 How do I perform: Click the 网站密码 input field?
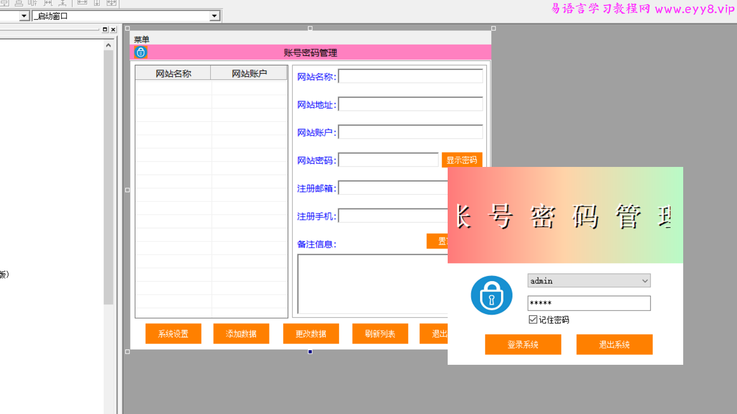pos(388,160)
